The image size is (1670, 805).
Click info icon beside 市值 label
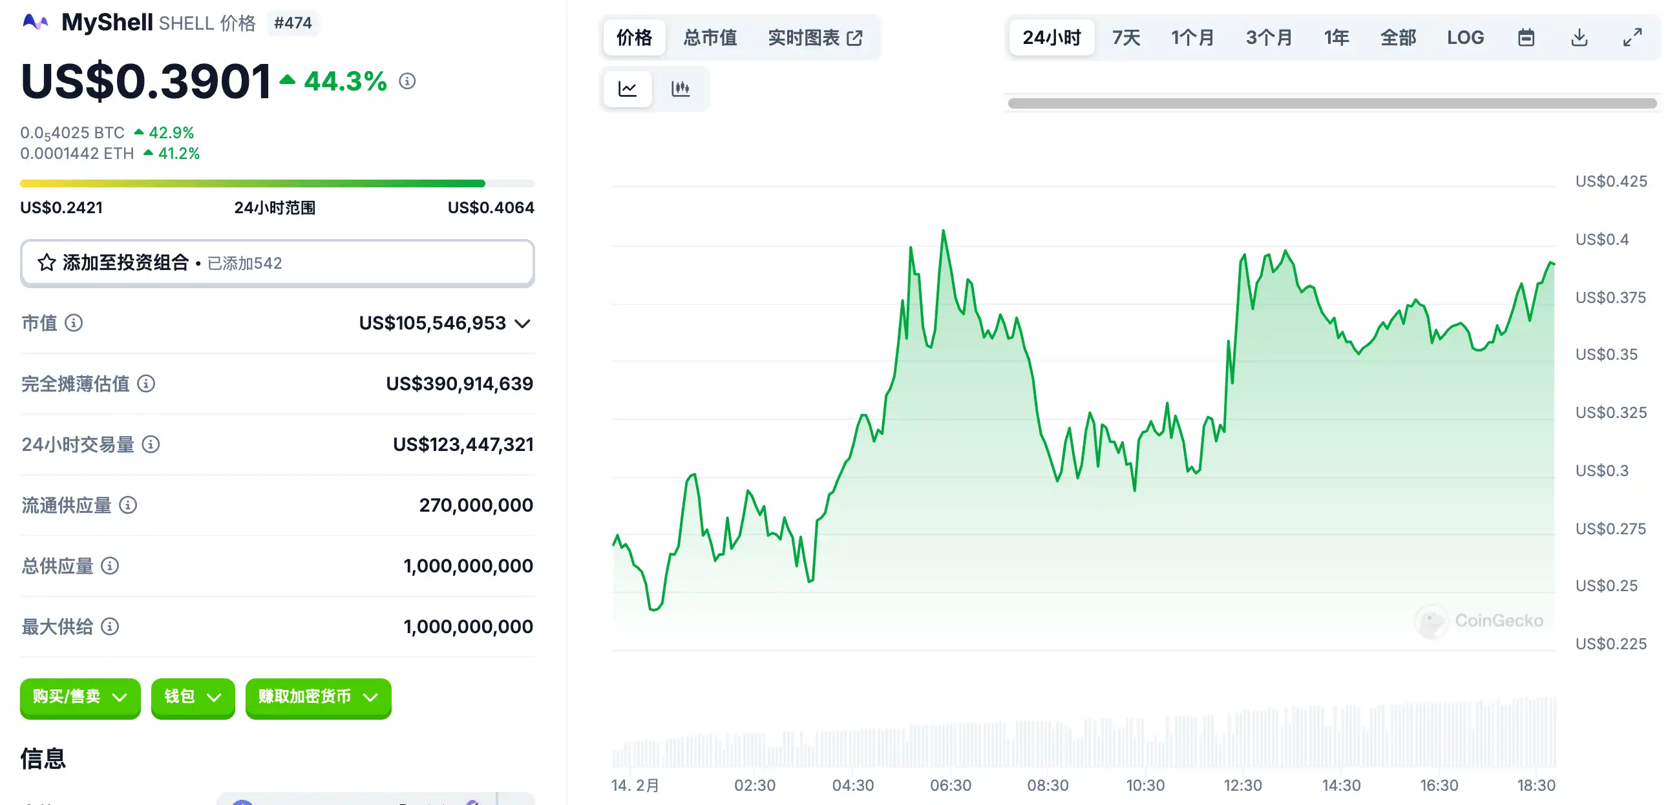pos(74,323)
